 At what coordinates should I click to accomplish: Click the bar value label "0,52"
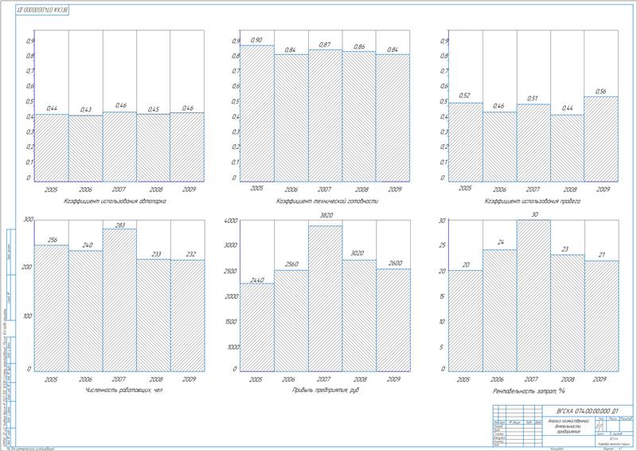tap(464, 96)
